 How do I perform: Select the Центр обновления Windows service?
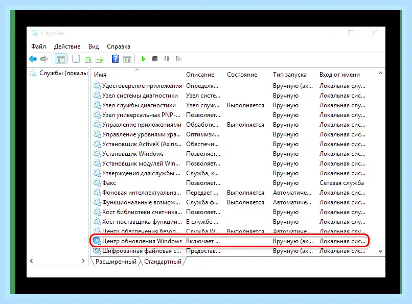coord(229,241)
